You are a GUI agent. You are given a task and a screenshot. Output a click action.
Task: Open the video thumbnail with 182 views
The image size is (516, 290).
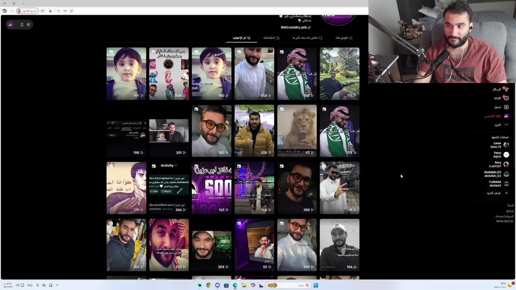point(212,131)
